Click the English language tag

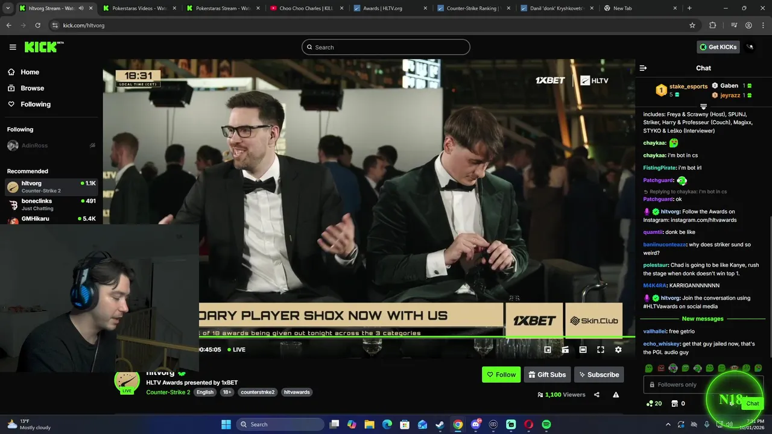point(205,392)
